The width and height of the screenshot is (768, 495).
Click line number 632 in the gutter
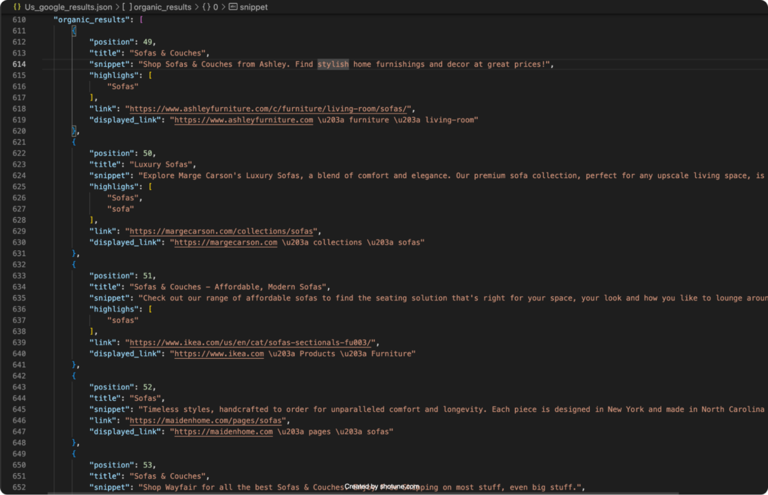click(x=19, y=265)
